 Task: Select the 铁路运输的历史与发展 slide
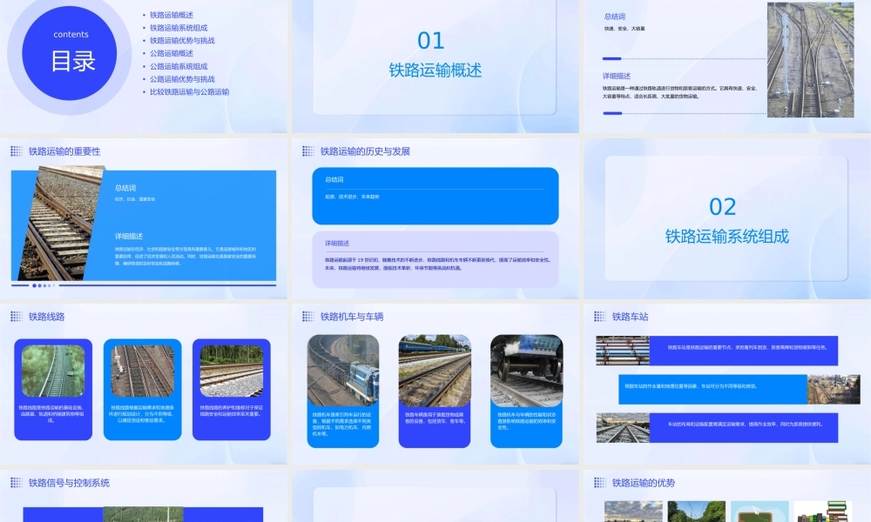[435, 218]
